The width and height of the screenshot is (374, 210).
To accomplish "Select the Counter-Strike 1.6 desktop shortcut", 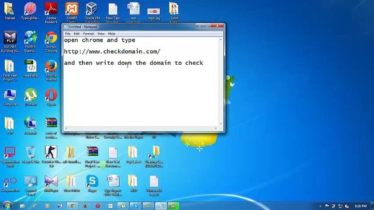I will click(51, 156).
